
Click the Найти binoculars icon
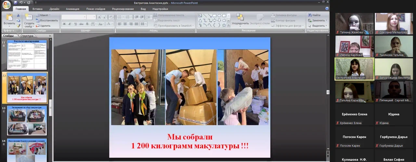click(310, 15)
